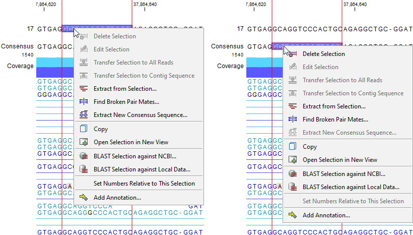Select 'Add Annotation...' in read 17's context menu

[117, 198]
